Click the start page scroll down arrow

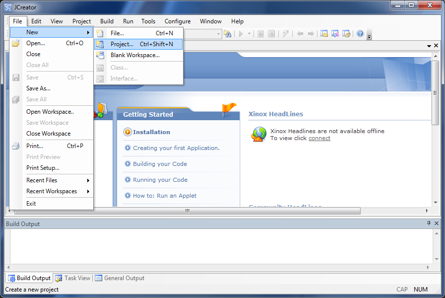coord(436,203)
